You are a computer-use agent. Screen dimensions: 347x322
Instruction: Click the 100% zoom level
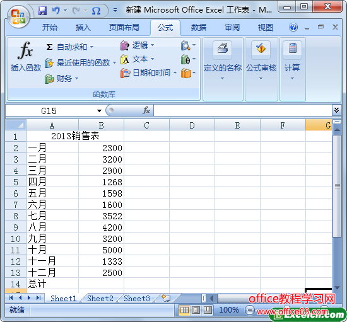point(229,310)
